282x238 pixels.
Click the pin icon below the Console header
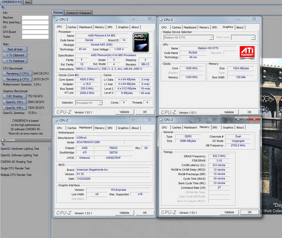tap(3, 144)
